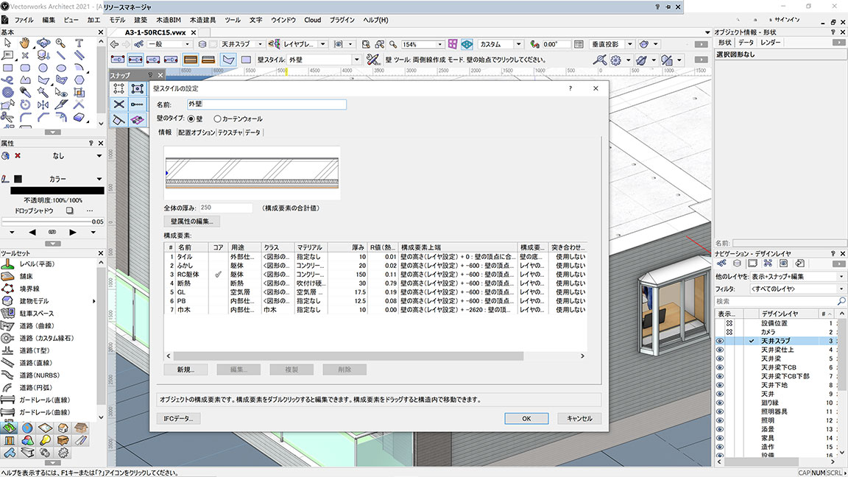Screen dimensions: 848x477
Task: Open the 木造BIM menu
Action: 170,20
